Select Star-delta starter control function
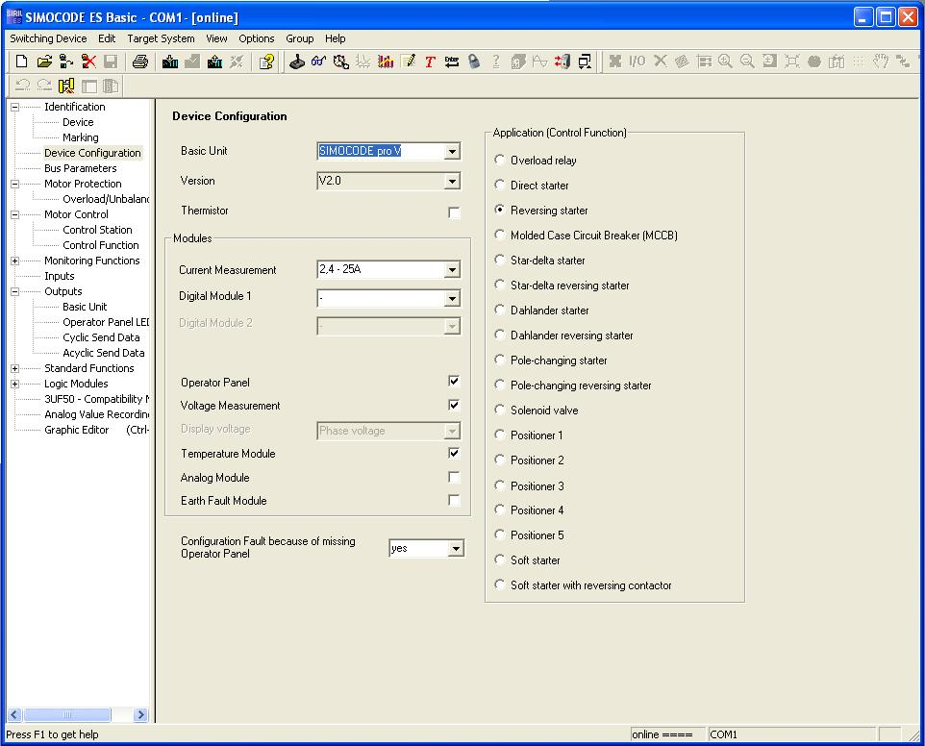The width and height of the screenshot is (925, 746). (500, 260)
